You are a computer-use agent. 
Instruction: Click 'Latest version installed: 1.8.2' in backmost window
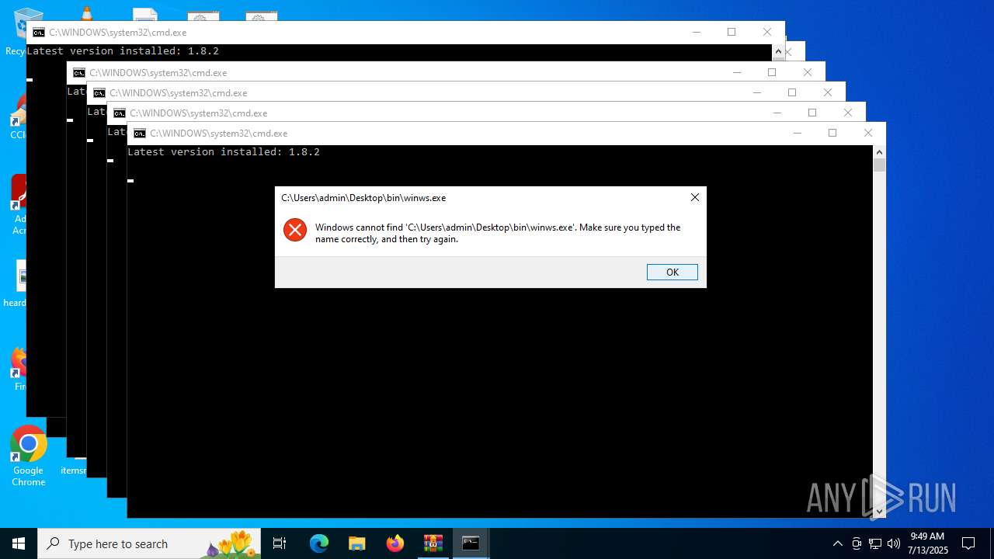point(123,51)
